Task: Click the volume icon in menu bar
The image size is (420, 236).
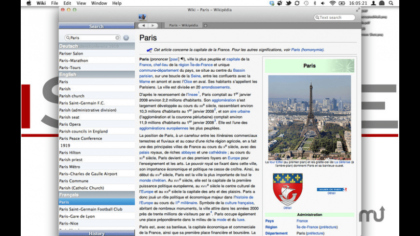Action: click(x=323, y=3)
